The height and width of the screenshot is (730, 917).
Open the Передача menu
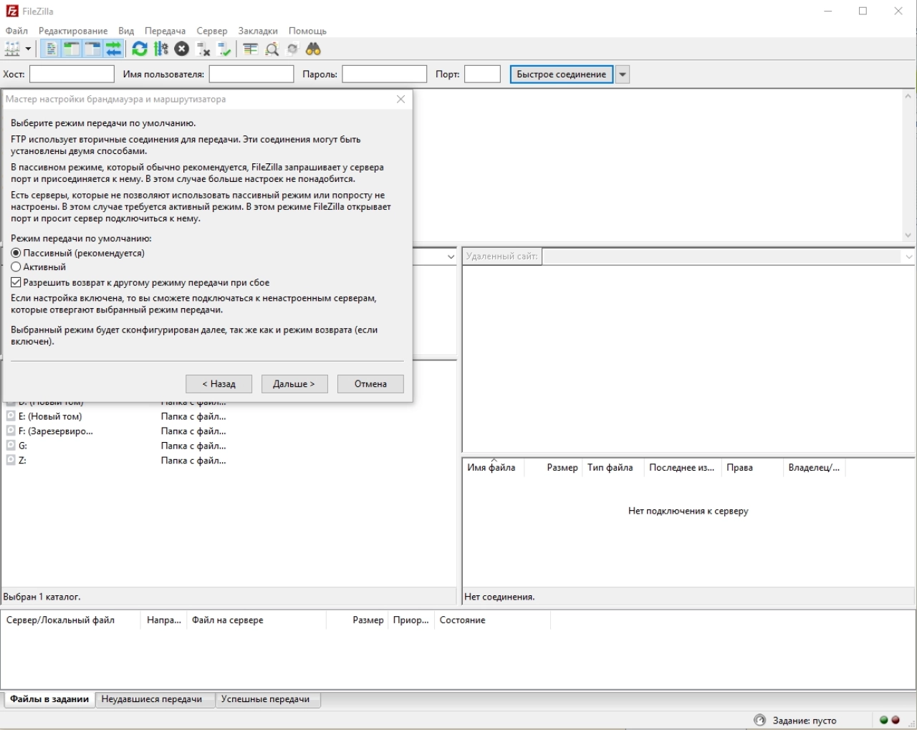165,31
